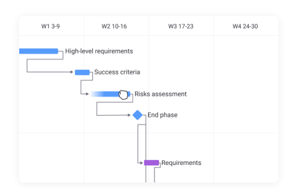Click dependency arrowhead entering Requirements bar
The image size is (296, 196).
142,163
